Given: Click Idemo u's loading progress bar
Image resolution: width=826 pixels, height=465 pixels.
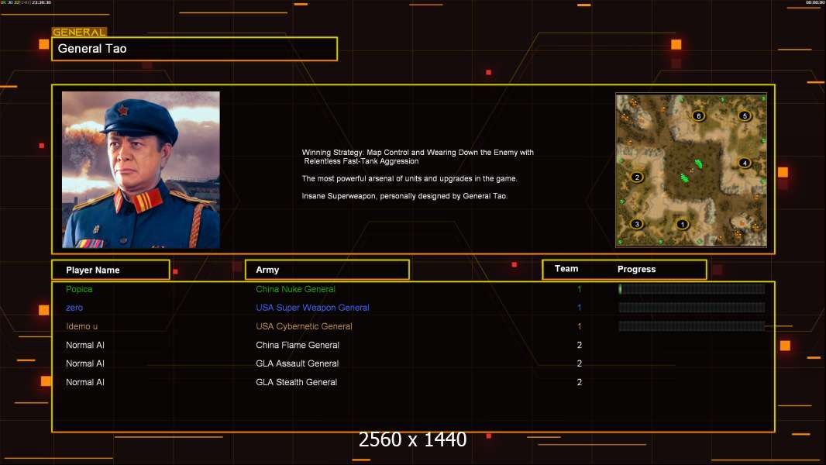Looking at the screenshot, I should (x=692, y=326).
